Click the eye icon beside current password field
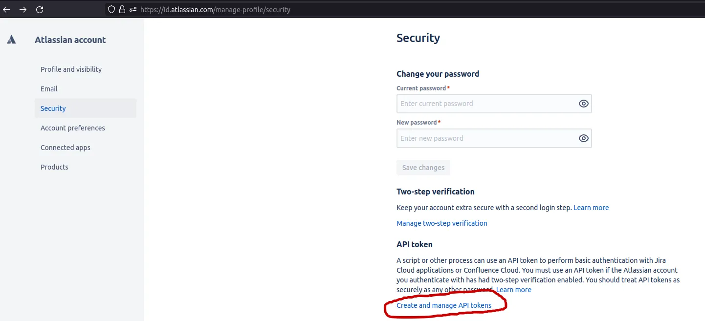 (583, 103)
